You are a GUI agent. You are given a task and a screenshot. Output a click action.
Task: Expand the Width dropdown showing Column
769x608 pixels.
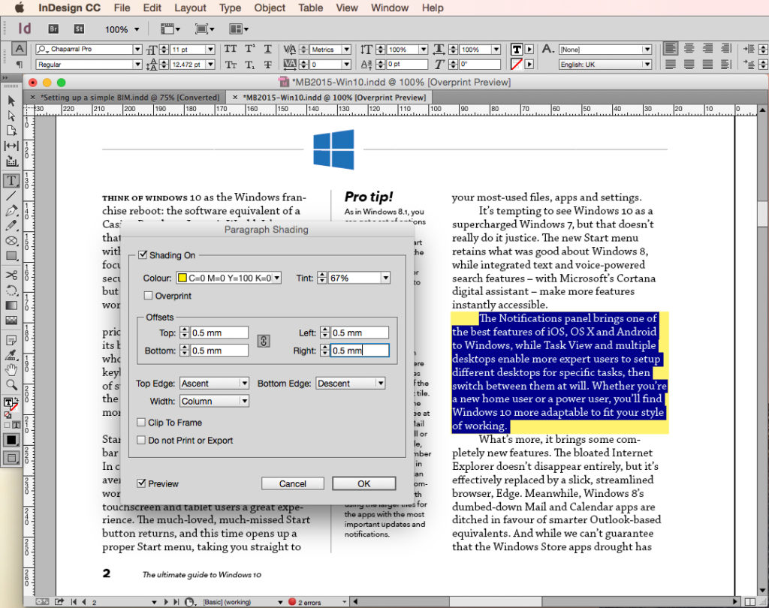point(214,401)
